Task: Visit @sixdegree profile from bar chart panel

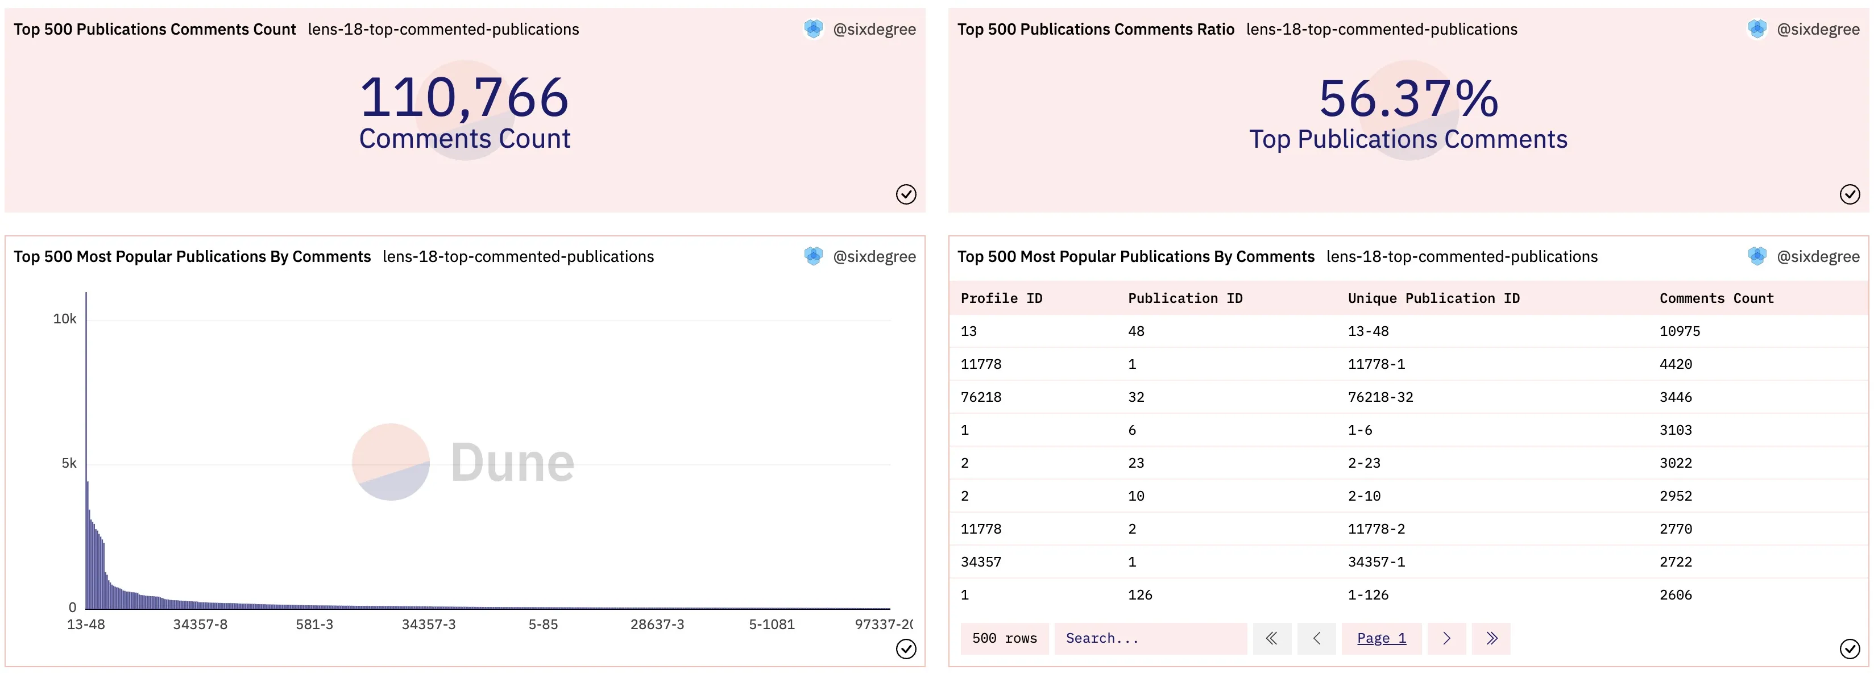Action: (x=874, y=257)
